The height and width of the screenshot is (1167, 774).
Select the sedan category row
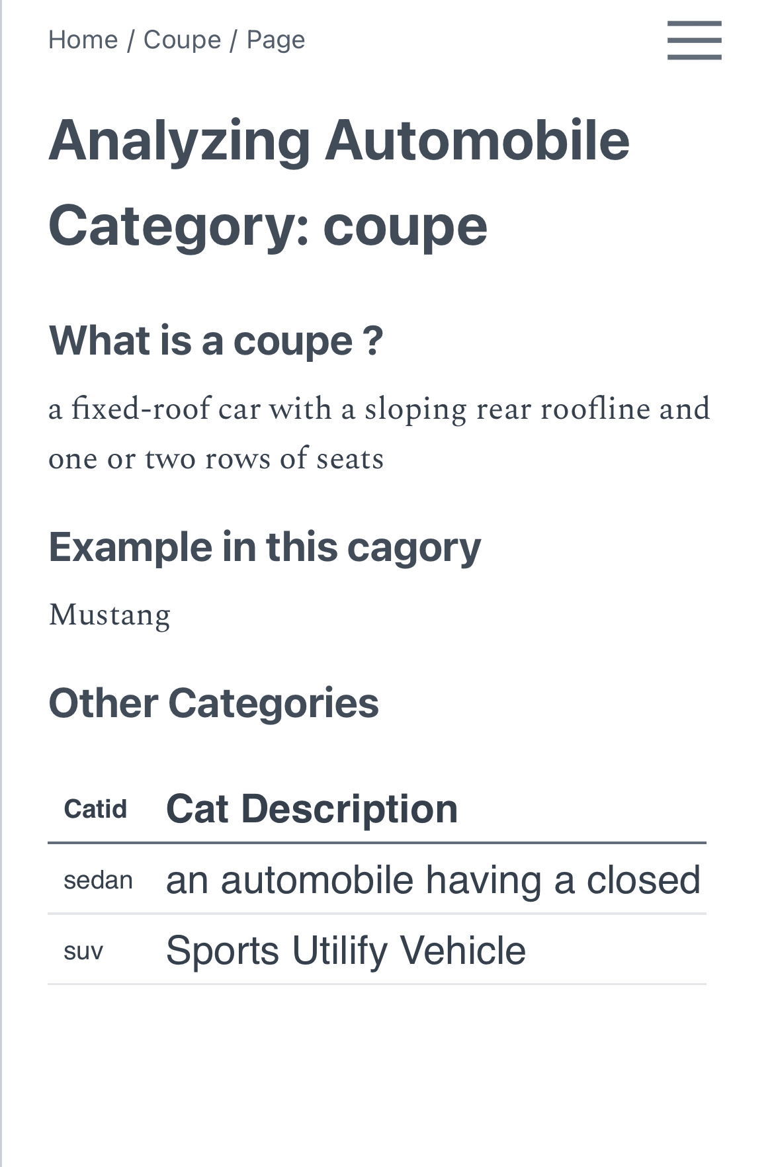377,880
